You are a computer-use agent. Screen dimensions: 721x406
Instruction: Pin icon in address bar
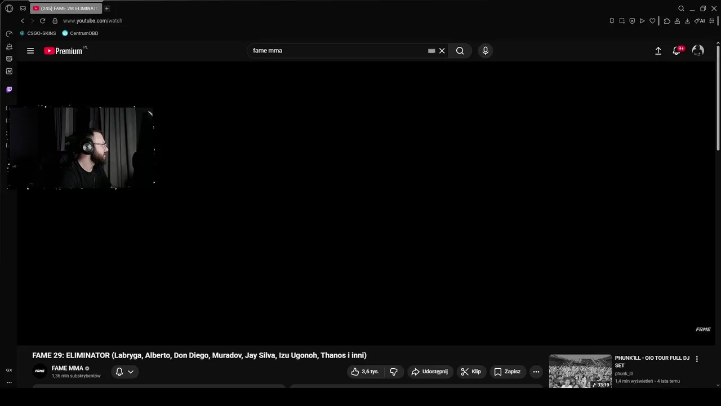(x=612, y=21)
